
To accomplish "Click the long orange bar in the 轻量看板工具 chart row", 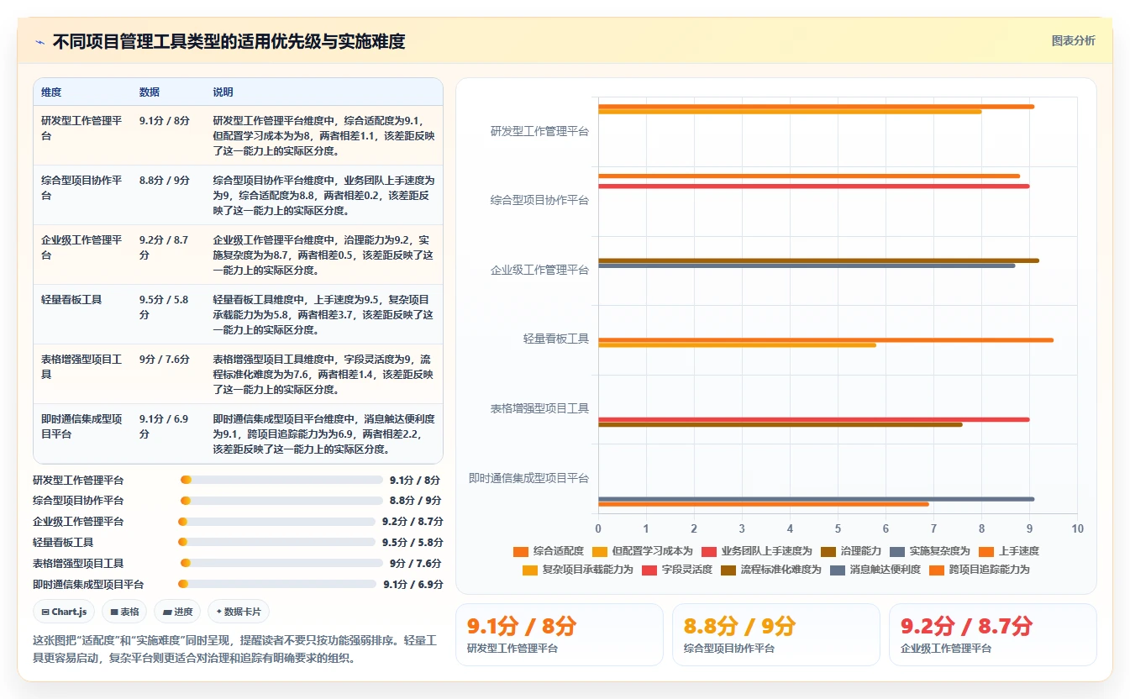I will click(826, 339).
